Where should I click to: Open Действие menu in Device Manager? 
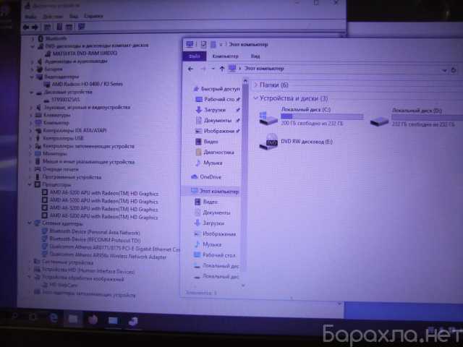click(x=53, y=17)
